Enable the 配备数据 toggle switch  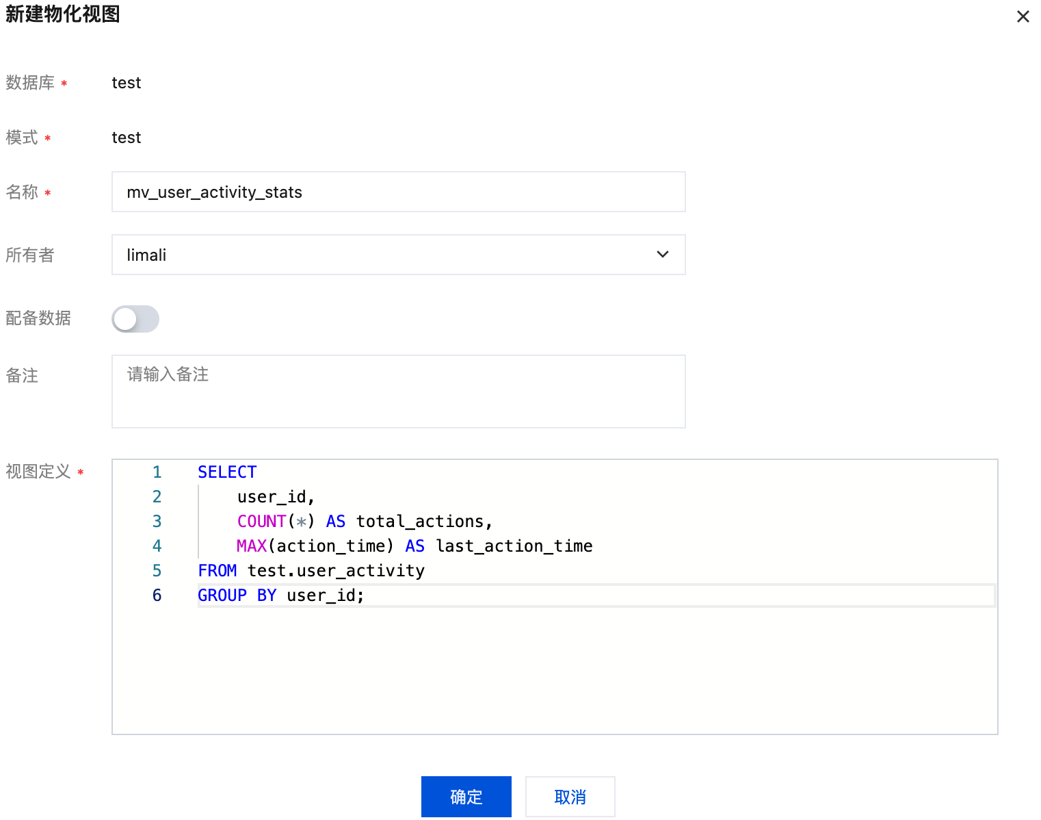point(135,319)
